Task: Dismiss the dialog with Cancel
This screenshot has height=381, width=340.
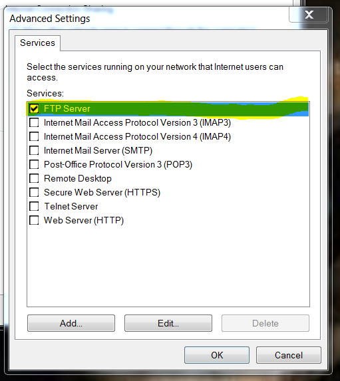Action: 289,355
